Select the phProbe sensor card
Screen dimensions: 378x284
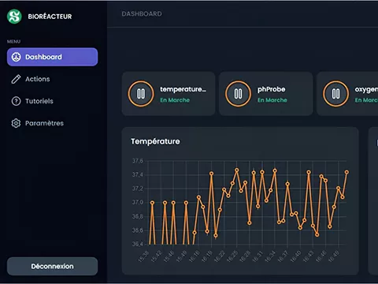pos(266,94)
